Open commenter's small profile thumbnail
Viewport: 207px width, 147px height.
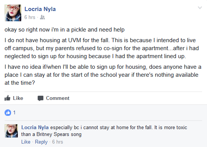pos(11,131)
